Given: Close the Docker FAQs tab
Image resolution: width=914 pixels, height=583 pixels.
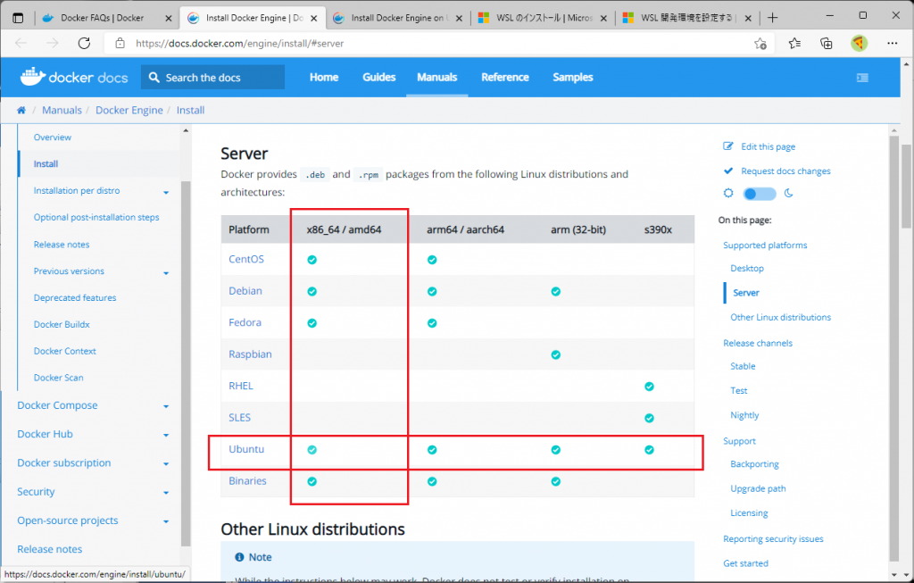Looking at the screenshot, I should tap(169, 19).
